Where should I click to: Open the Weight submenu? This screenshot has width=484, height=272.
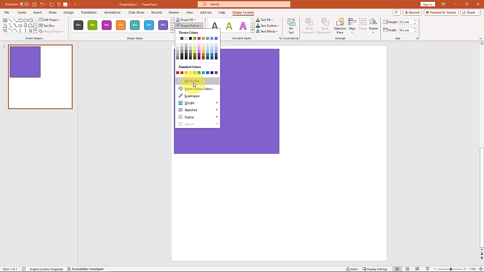point(197,103)
